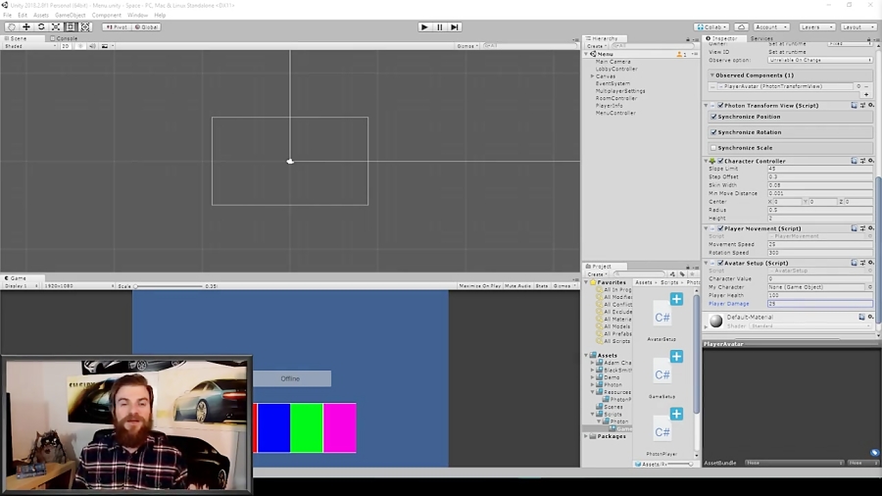
Task: Click the Player Damage input field
Action: tap(820, 304)
